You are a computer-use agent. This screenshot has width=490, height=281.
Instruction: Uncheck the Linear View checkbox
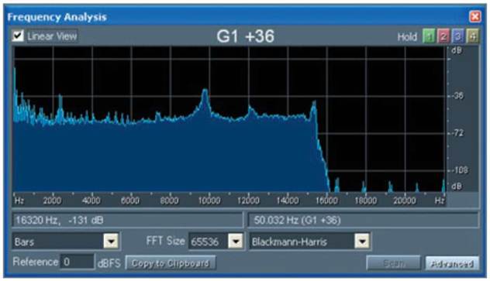pos(18,36)
